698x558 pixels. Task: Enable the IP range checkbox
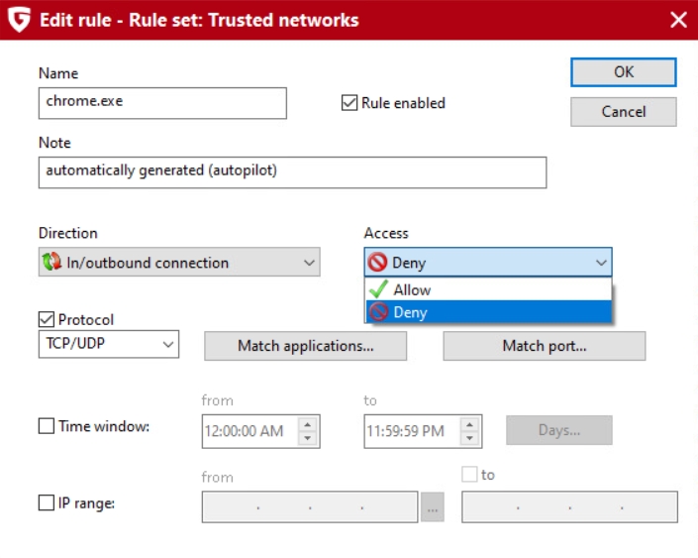[x=47, y=502]
